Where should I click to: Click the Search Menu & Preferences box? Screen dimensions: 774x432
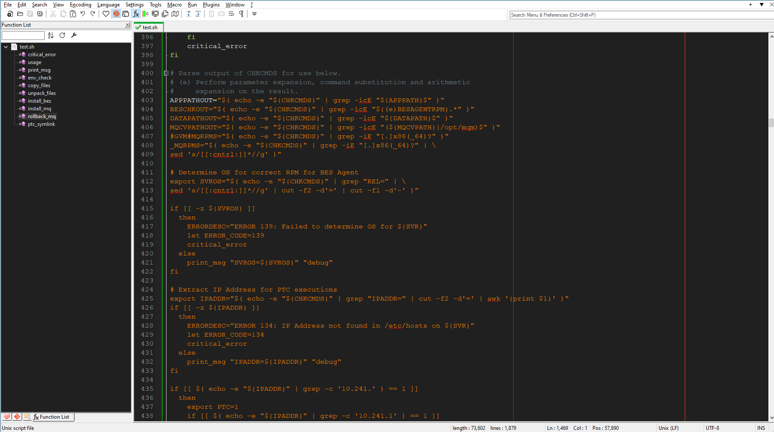(641, 15)
